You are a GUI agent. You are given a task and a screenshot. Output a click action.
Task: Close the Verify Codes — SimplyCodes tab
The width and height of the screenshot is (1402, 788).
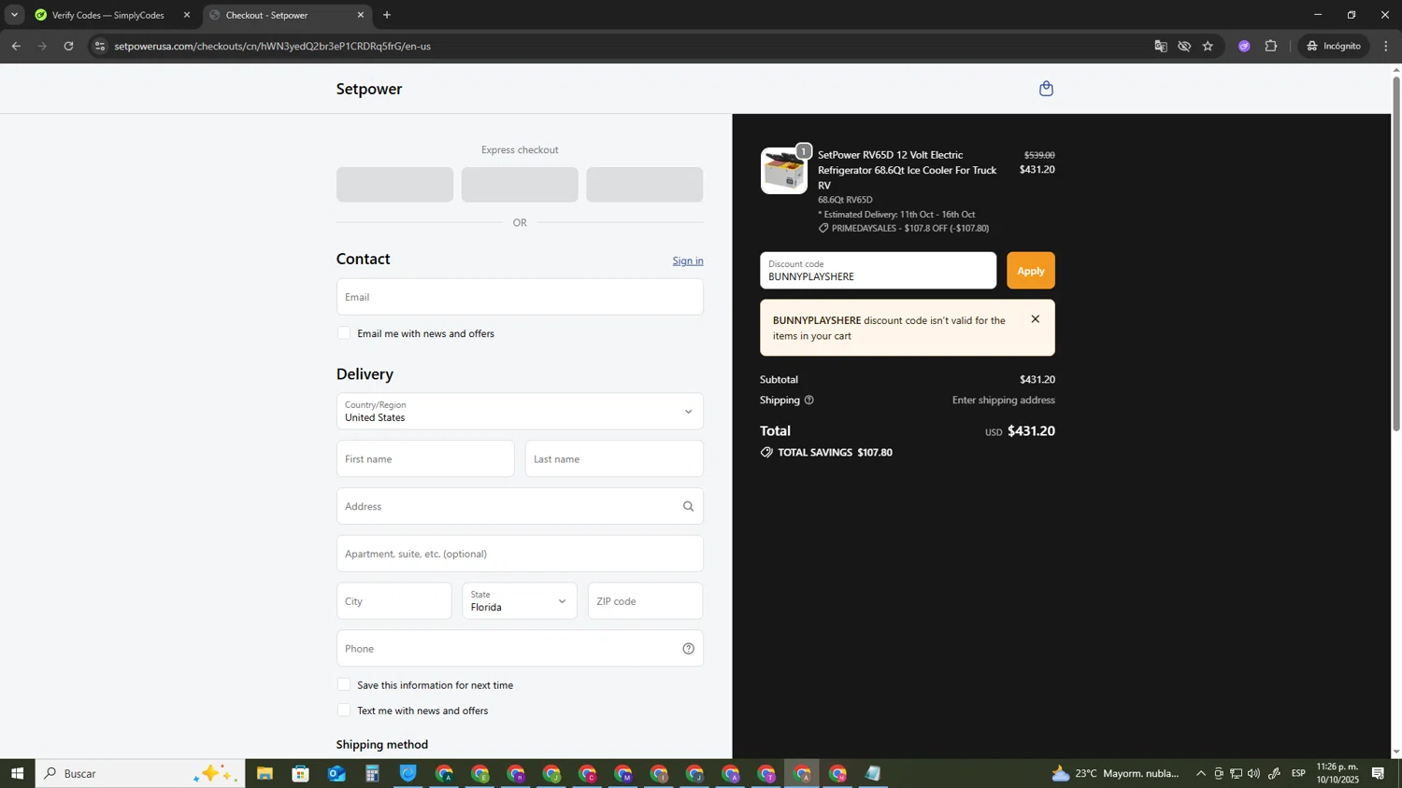[x=187, y=15]
